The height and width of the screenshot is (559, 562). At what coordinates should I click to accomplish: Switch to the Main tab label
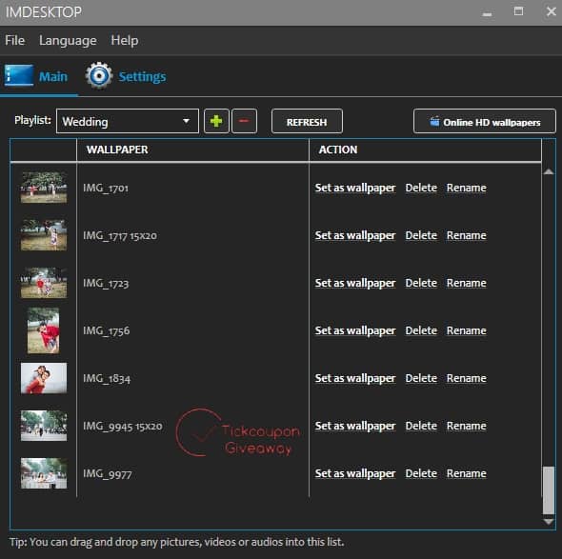(53, 76)
